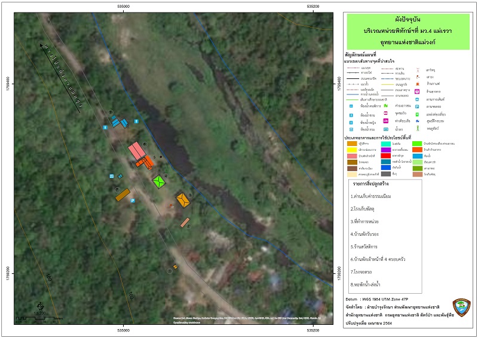478x338 pixels.
Task: Click the bright green guesthouse building numbered 4
Action: 159,181
